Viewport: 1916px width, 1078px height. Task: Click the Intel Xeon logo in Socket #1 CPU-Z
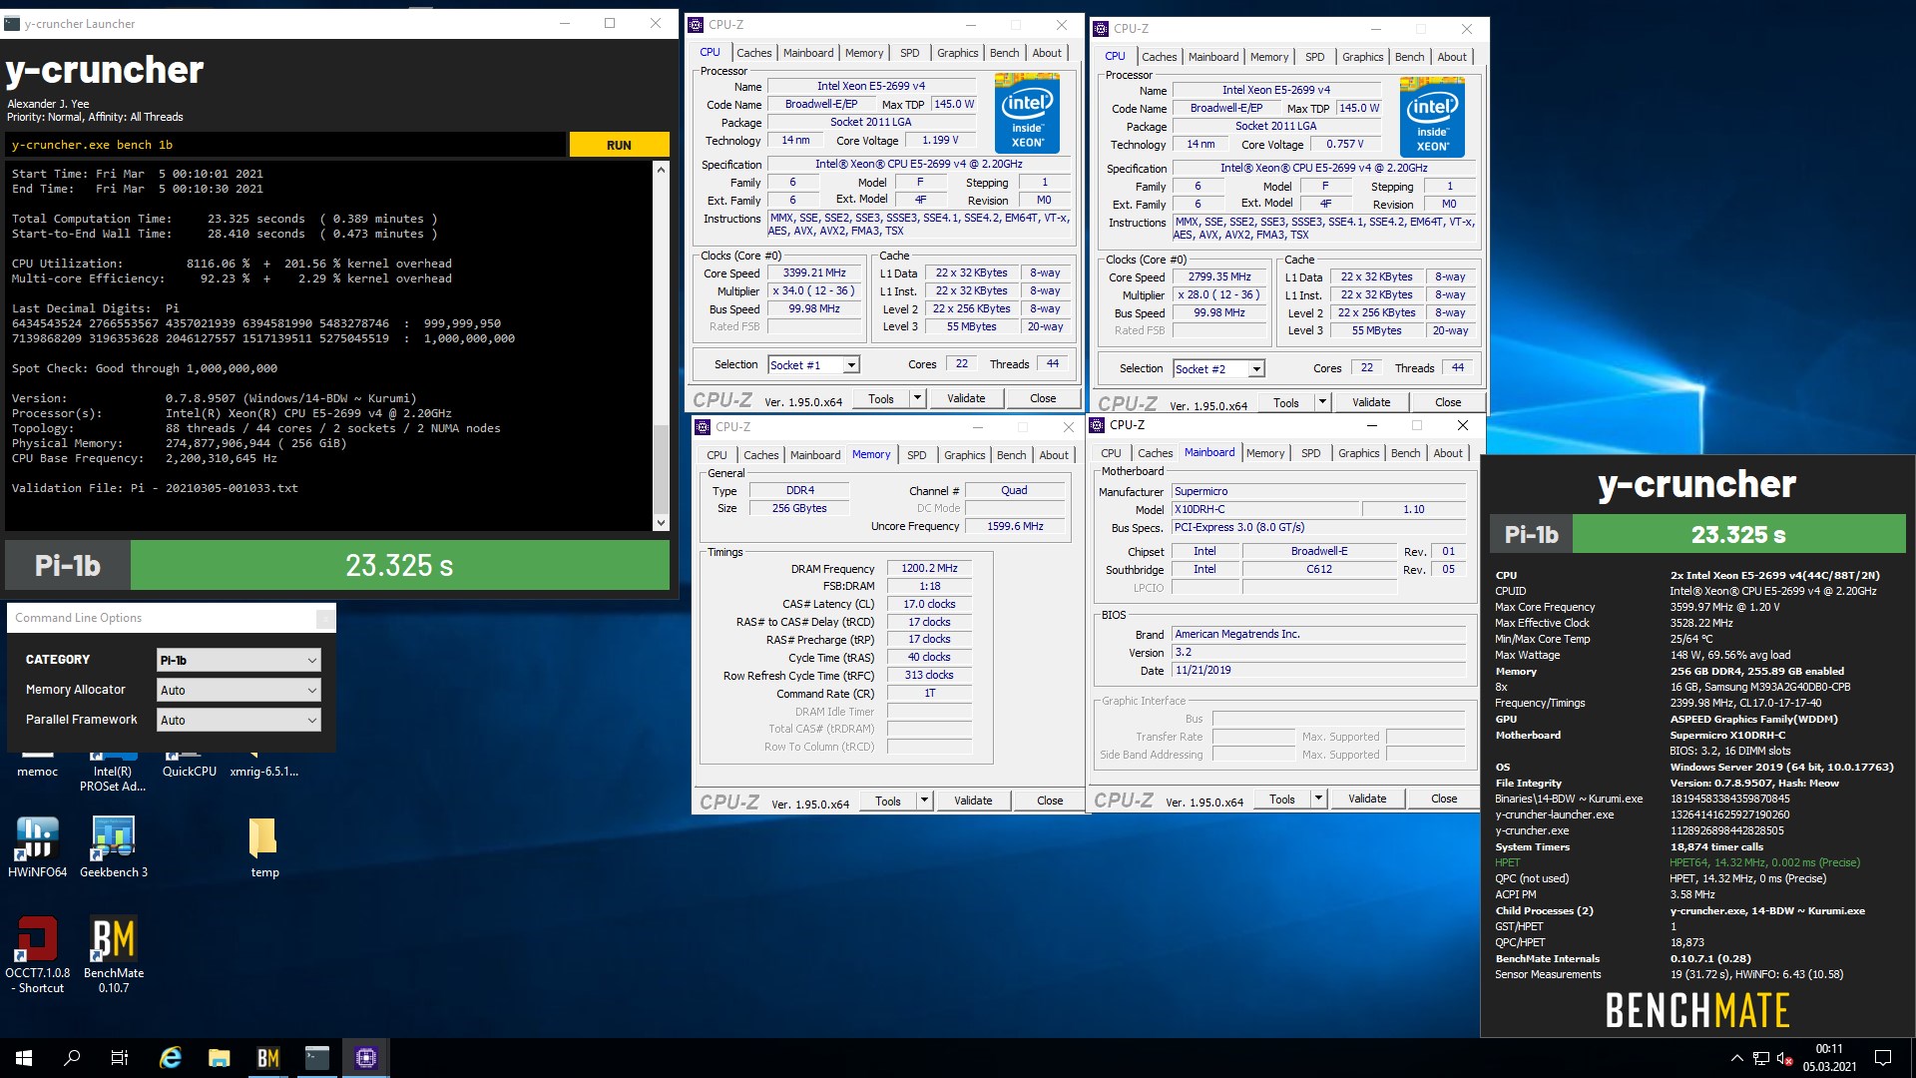1027,113
